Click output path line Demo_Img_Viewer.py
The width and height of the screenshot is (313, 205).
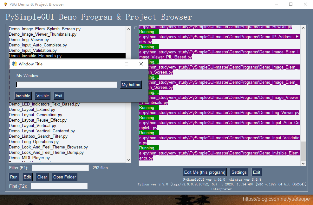219,112
